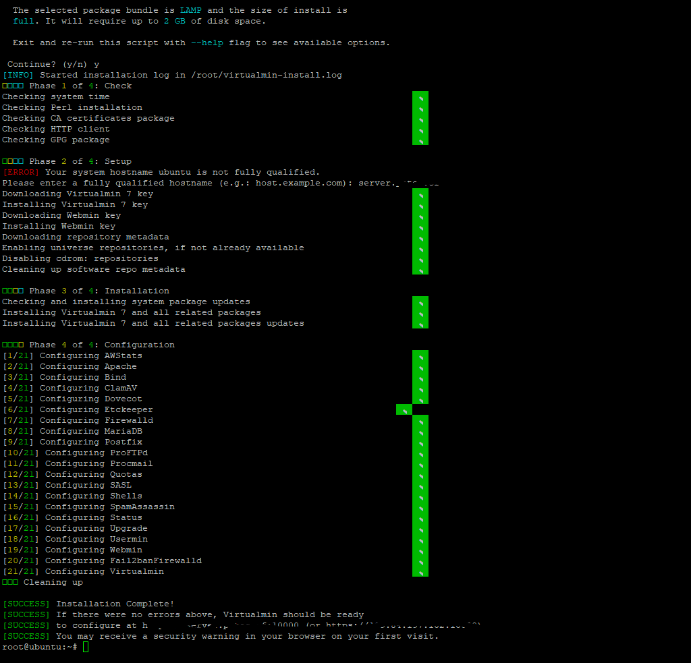Click the 'Checking HTTP client' line
Image resolution: width=691 pixels, height=663 pixels.
coord(56,129)
